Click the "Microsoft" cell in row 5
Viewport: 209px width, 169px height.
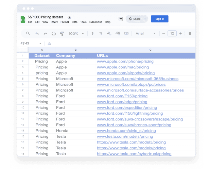(75, 79)
